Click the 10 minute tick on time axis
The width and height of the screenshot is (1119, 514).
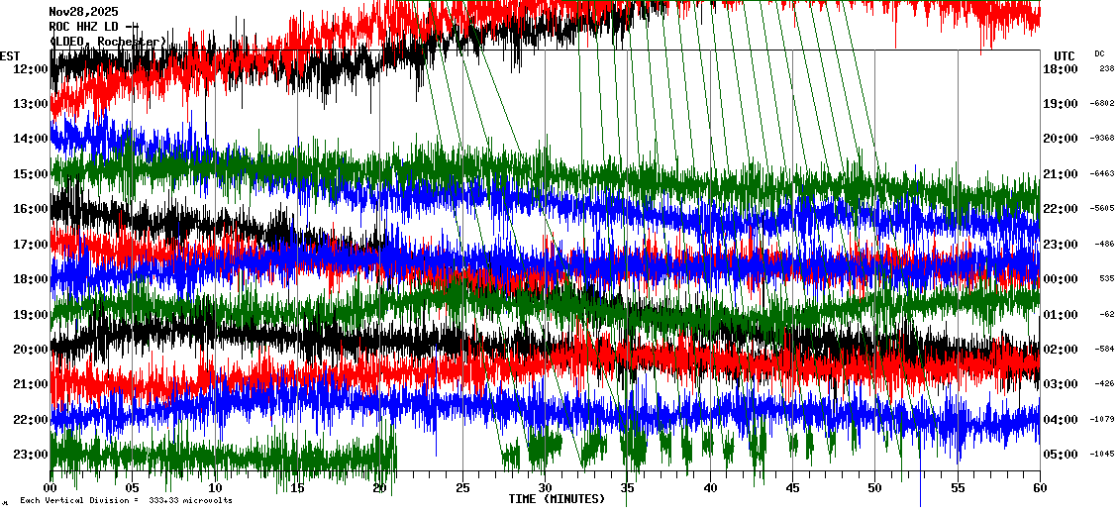tap(215, 487)
